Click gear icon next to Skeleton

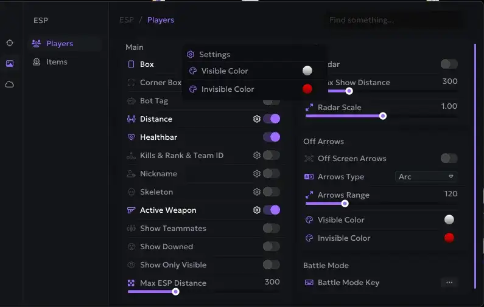click(x=257, y=192)
